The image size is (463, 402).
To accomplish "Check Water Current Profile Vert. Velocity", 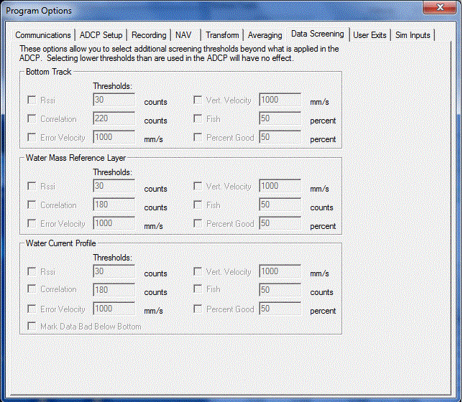I will pyautogui.click(x=198, y=272).
